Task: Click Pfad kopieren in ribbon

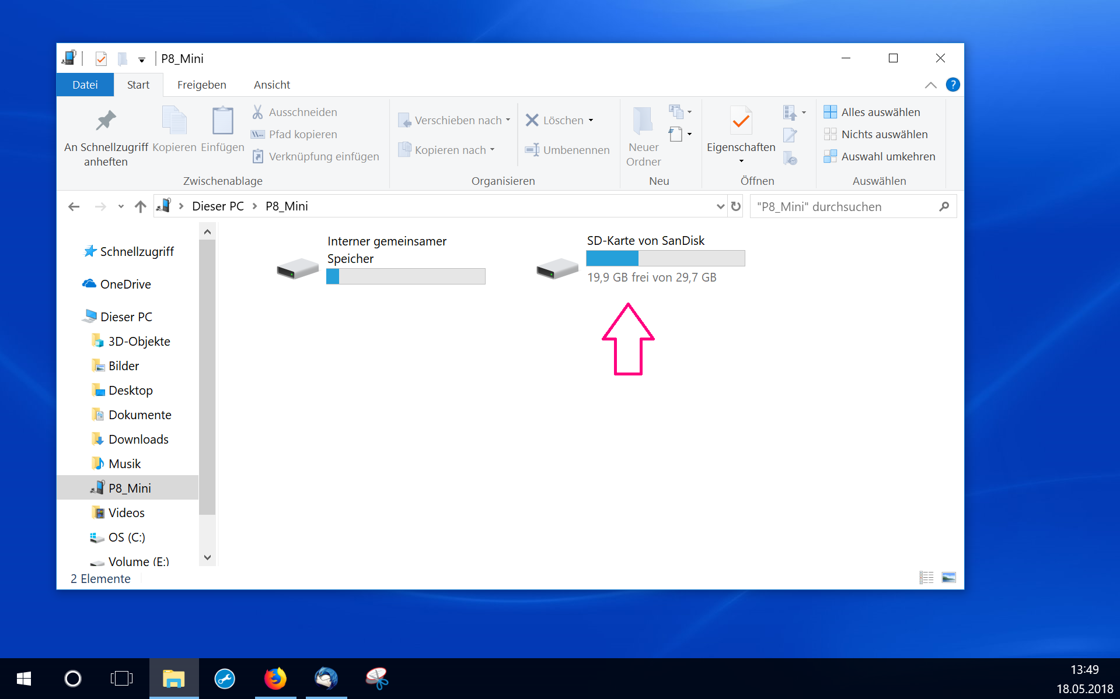Action: click(x=295, y=134)
